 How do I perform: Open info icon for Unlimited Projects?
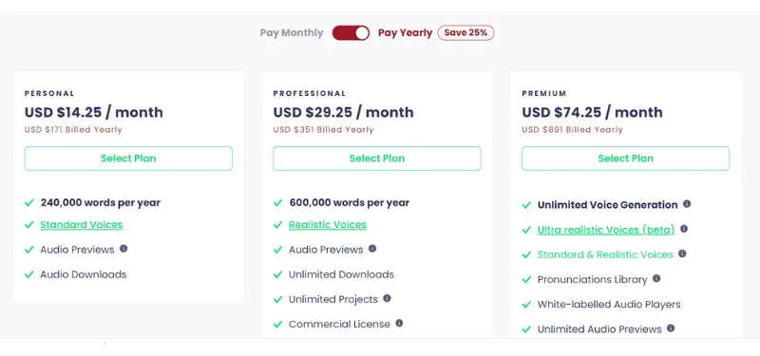coord(387,298)
